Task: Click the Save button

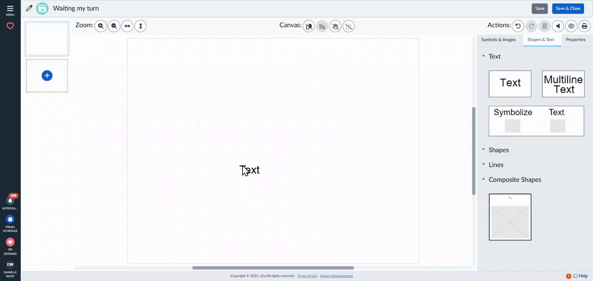Action: click(x=540, y=8)
